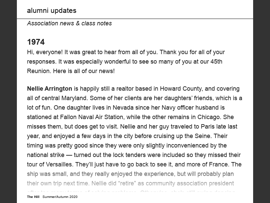Click the "Summer/Autumn 2020" footer text
The height and width of the screenshot is (203, 270).
pyautogui.click(x=60, y=197)
